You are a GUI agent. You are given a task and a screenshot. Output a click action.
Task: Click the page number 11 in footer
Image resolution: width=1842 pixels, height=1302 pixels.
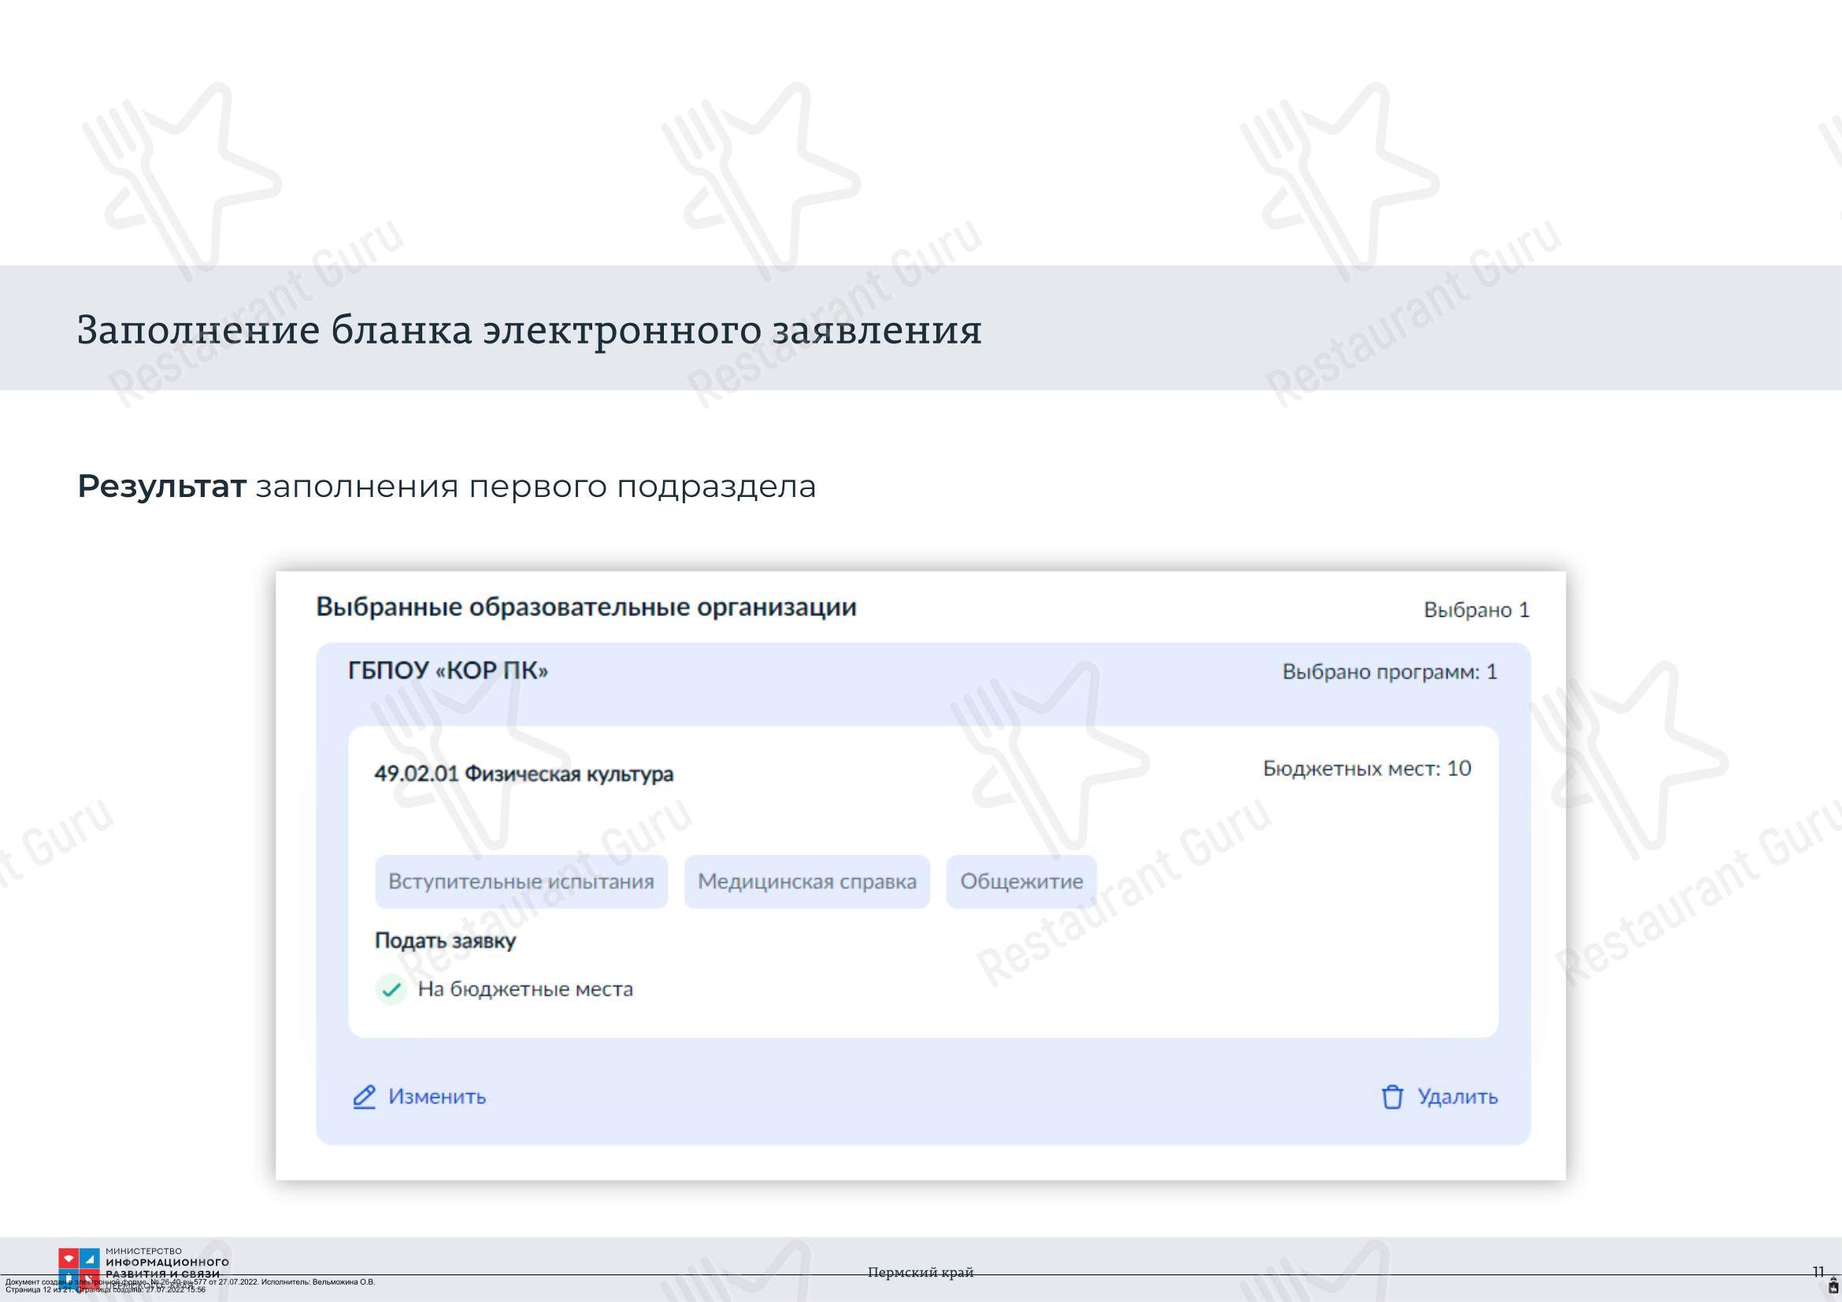pos(1818,1271)
